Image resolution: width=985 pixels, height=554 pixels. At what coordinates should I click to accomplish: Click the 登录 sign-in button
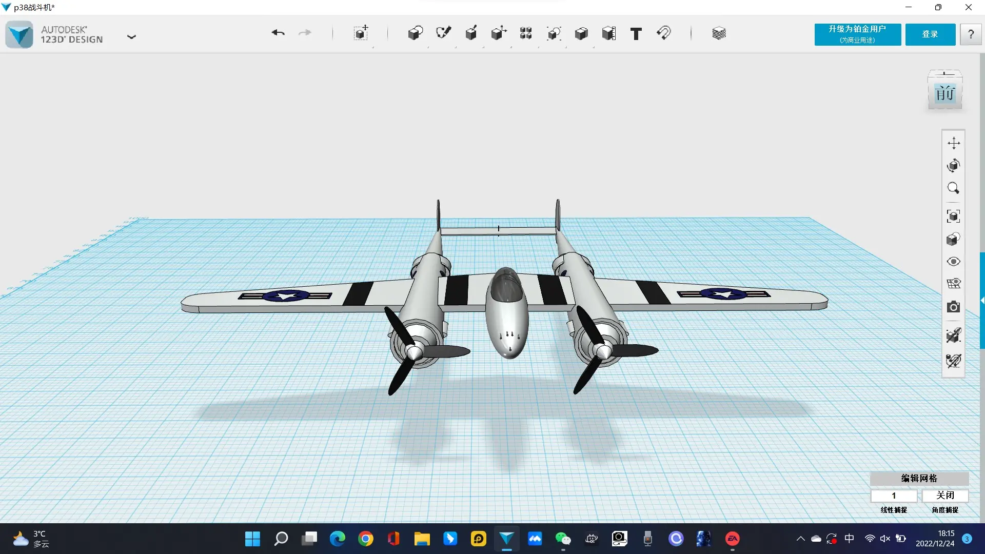pyautogui.click(x=930, y=34)
